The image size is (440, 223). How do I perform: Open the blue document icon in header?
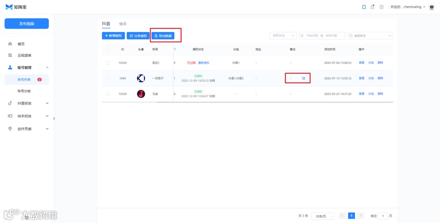click(364, 7)
